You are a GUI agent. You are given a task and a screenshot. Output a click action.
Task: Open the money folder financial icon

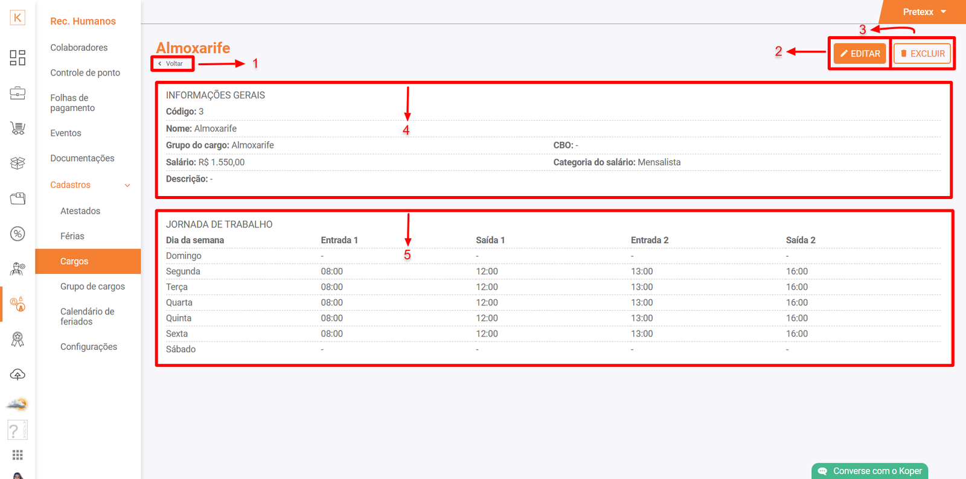click(18, 198)
